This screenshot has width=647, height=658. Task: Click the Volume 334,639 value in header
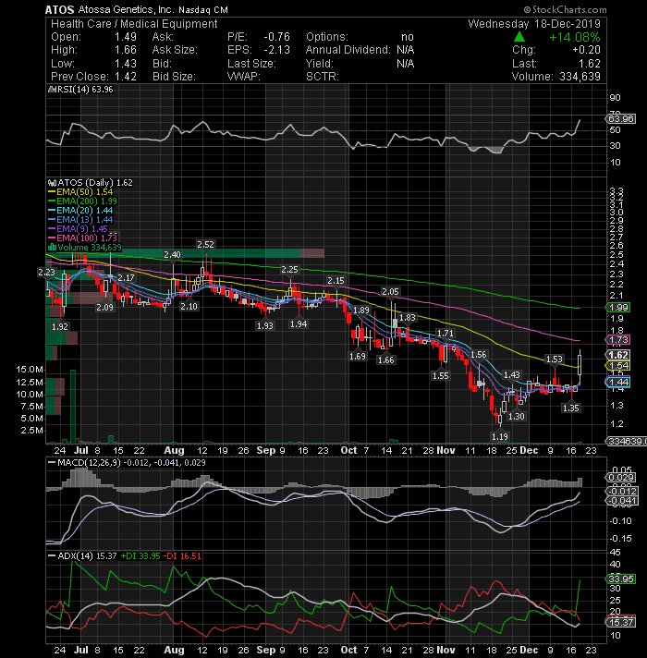pos(580,77)
